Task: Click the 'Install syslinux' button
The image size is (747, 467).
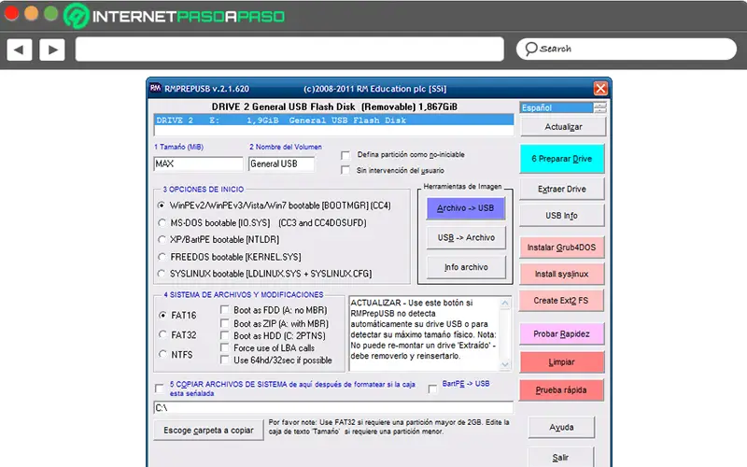Action: click(562, 274)
